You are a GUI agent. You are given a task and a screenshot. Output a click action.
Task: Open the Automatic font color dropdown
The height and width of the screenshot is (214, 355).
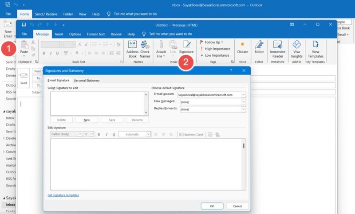point(148,134)
